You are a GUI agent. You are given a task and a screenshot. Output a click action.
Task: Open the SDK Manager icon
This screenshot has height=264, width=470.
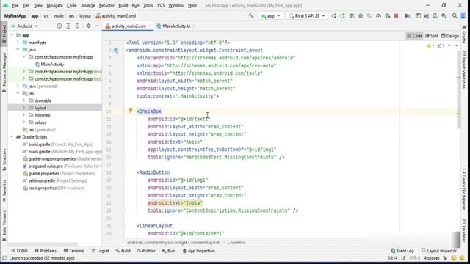[444, 16]
